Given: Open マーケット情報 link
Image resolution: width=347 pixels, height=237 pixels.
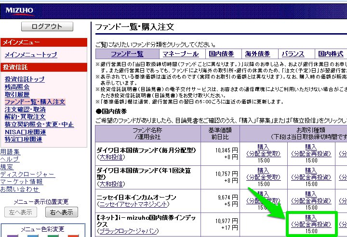Looking at the screenshot, I should 22,182.
